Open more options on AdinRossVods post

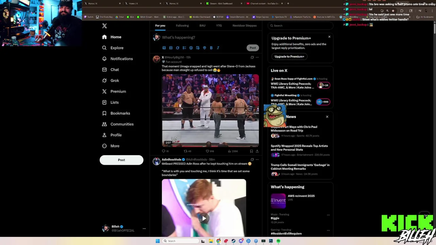point(257,159)
